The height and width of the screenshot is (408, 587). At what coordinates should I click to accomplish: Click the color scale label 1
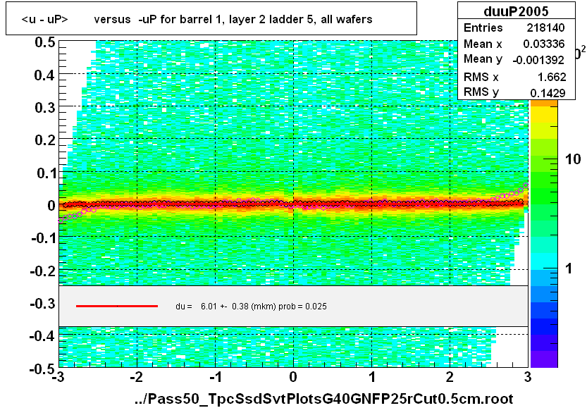[x=569, y=268]
